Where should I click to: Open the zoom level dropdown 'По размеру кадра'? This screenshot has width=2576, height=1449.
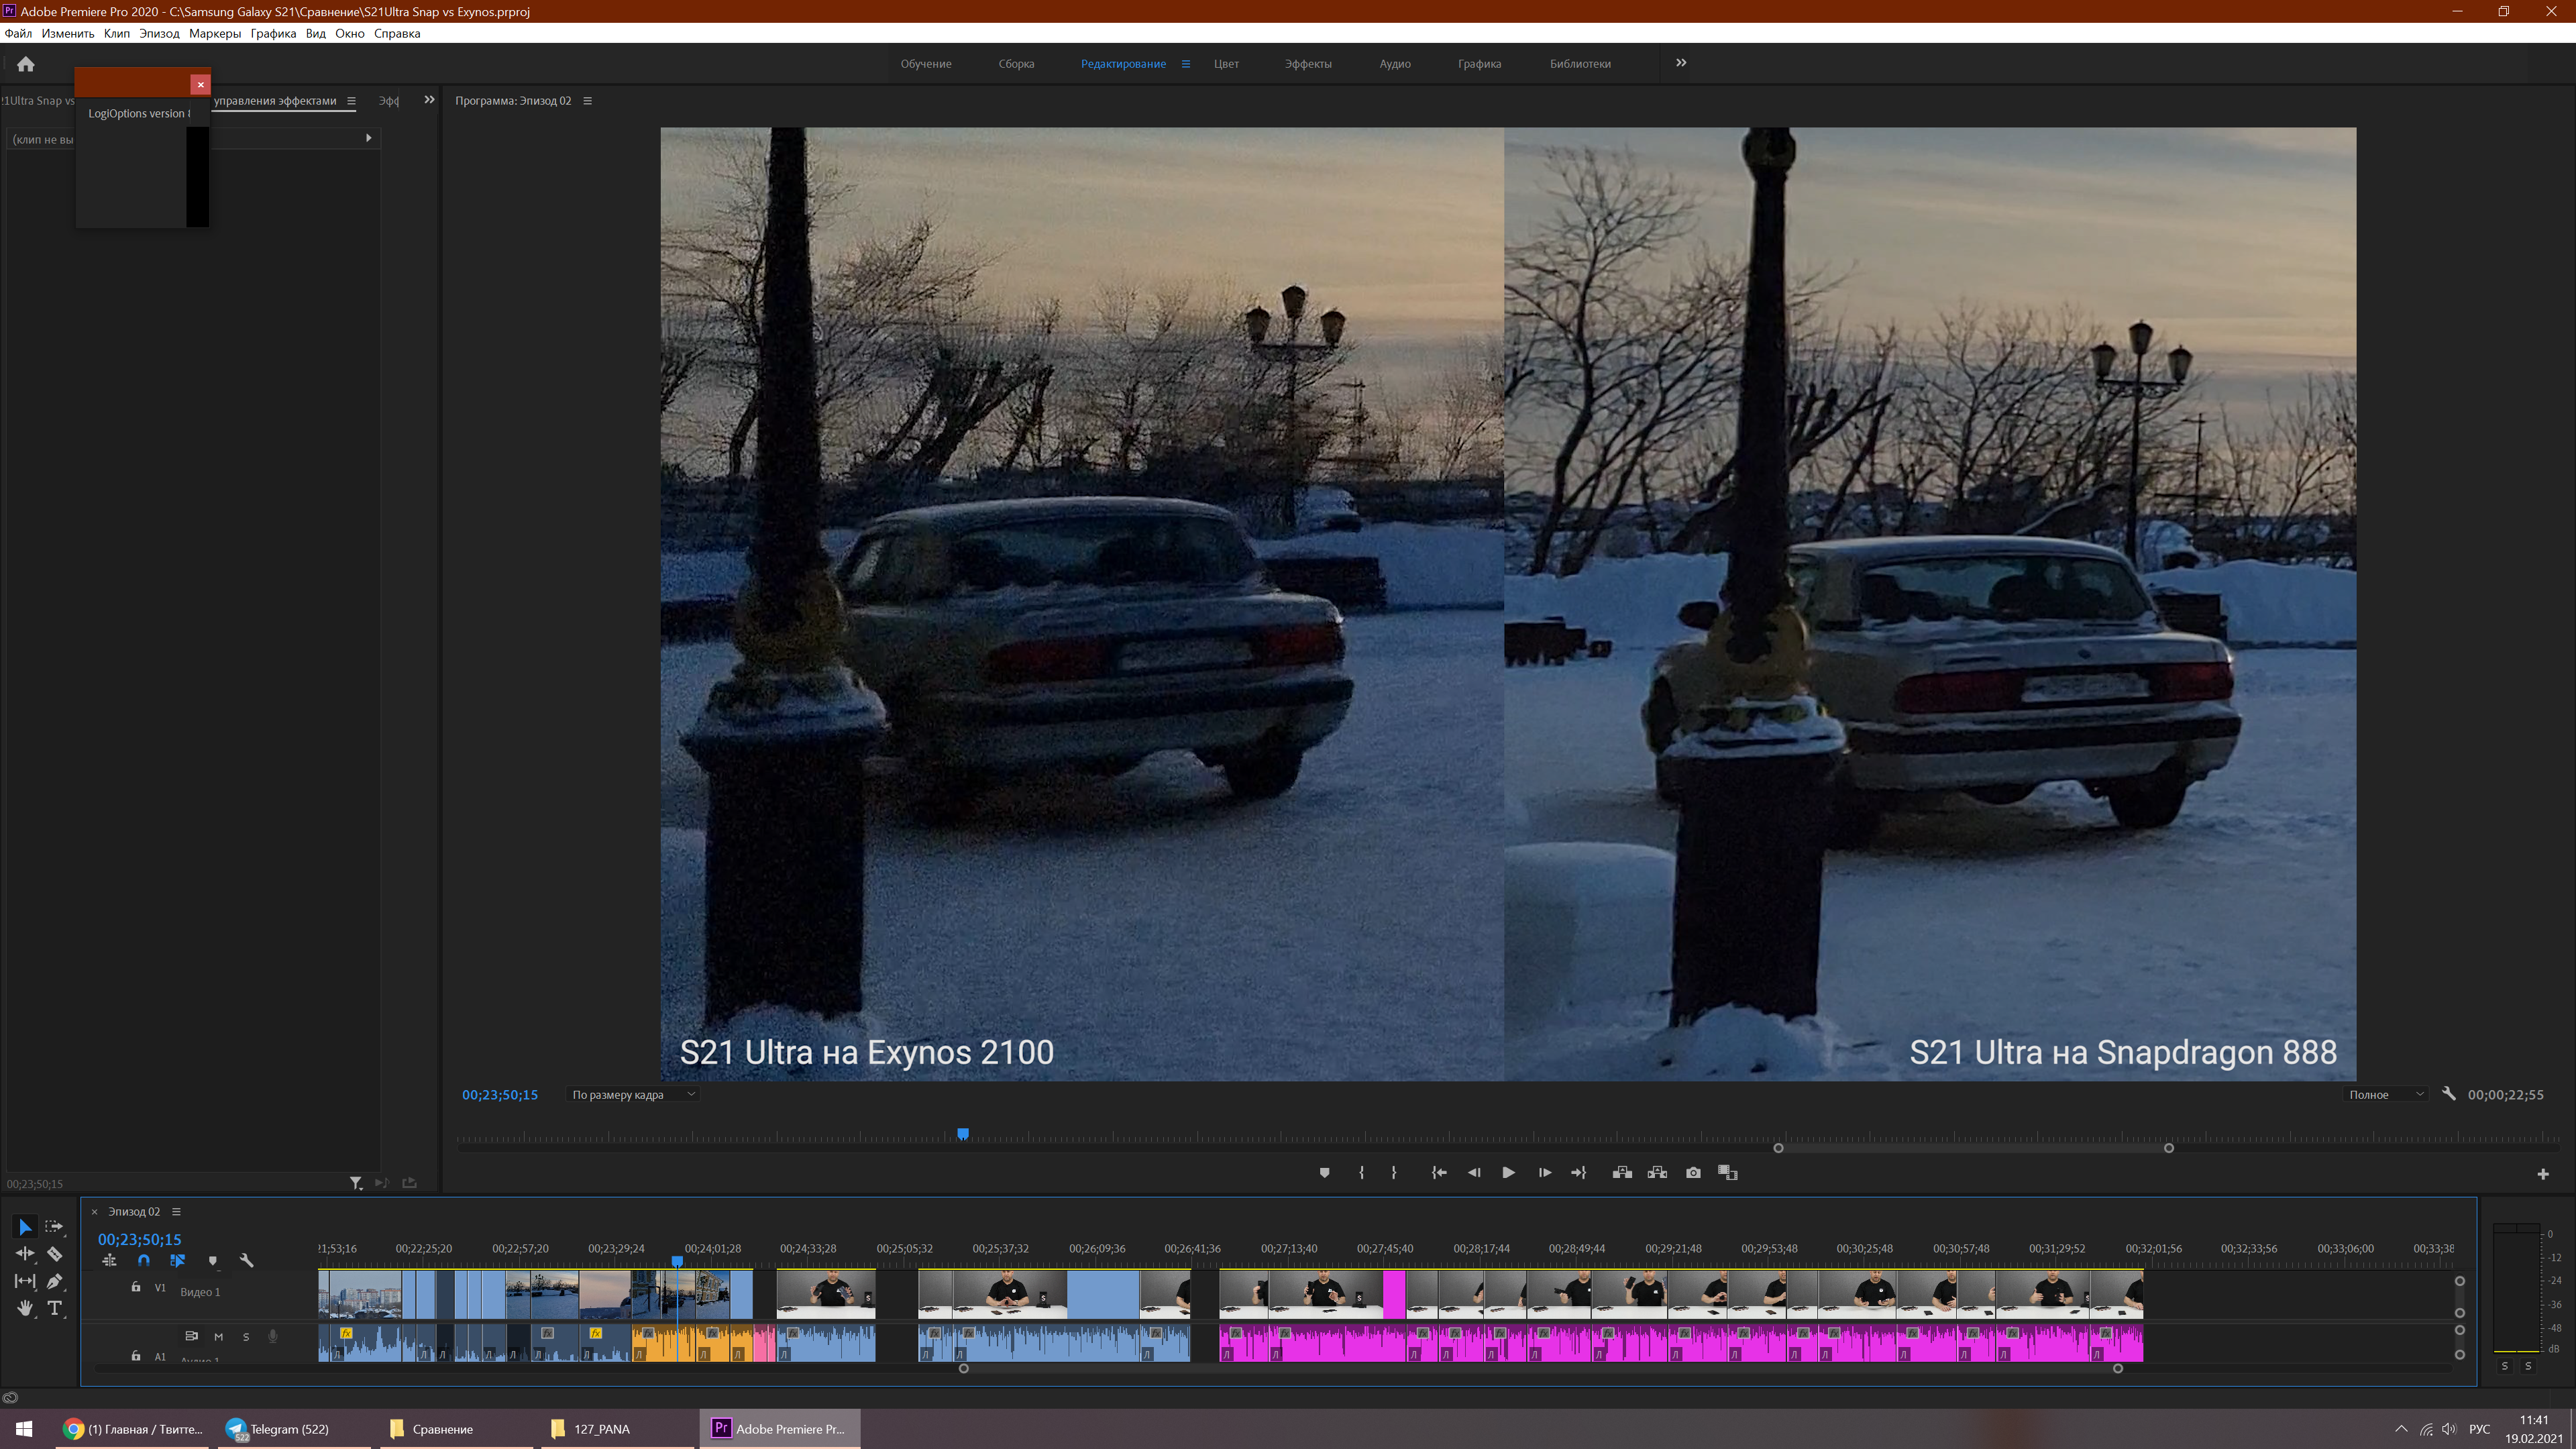pos(632,1095)
